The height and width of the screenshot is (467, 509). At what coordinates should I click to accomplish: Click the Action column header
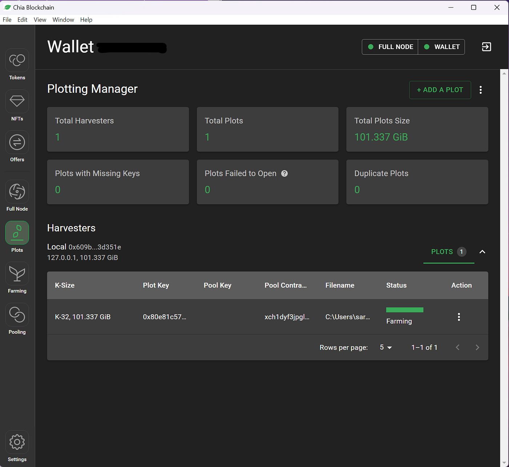[462, 286]
